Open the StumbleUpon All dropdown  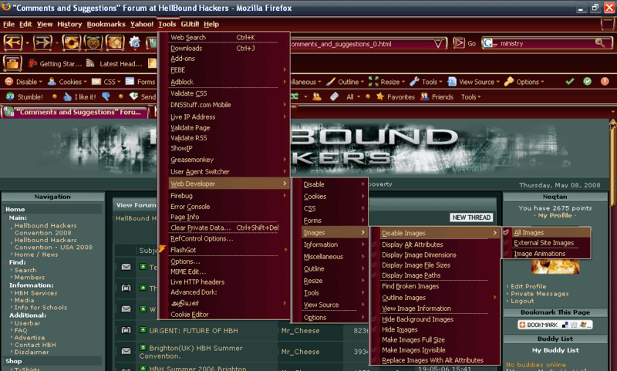(353, 96)
